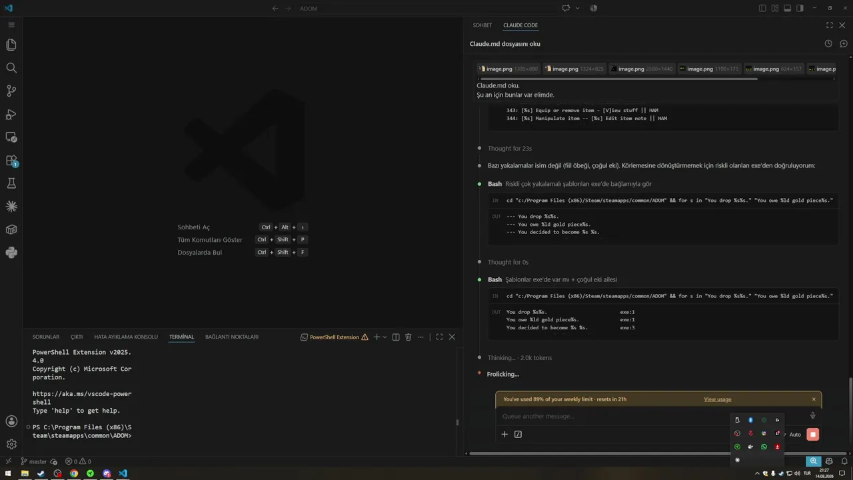Maximize the Claude Code side panel
The width and height of the screenshot is (853, 480).
coord(830,25)
